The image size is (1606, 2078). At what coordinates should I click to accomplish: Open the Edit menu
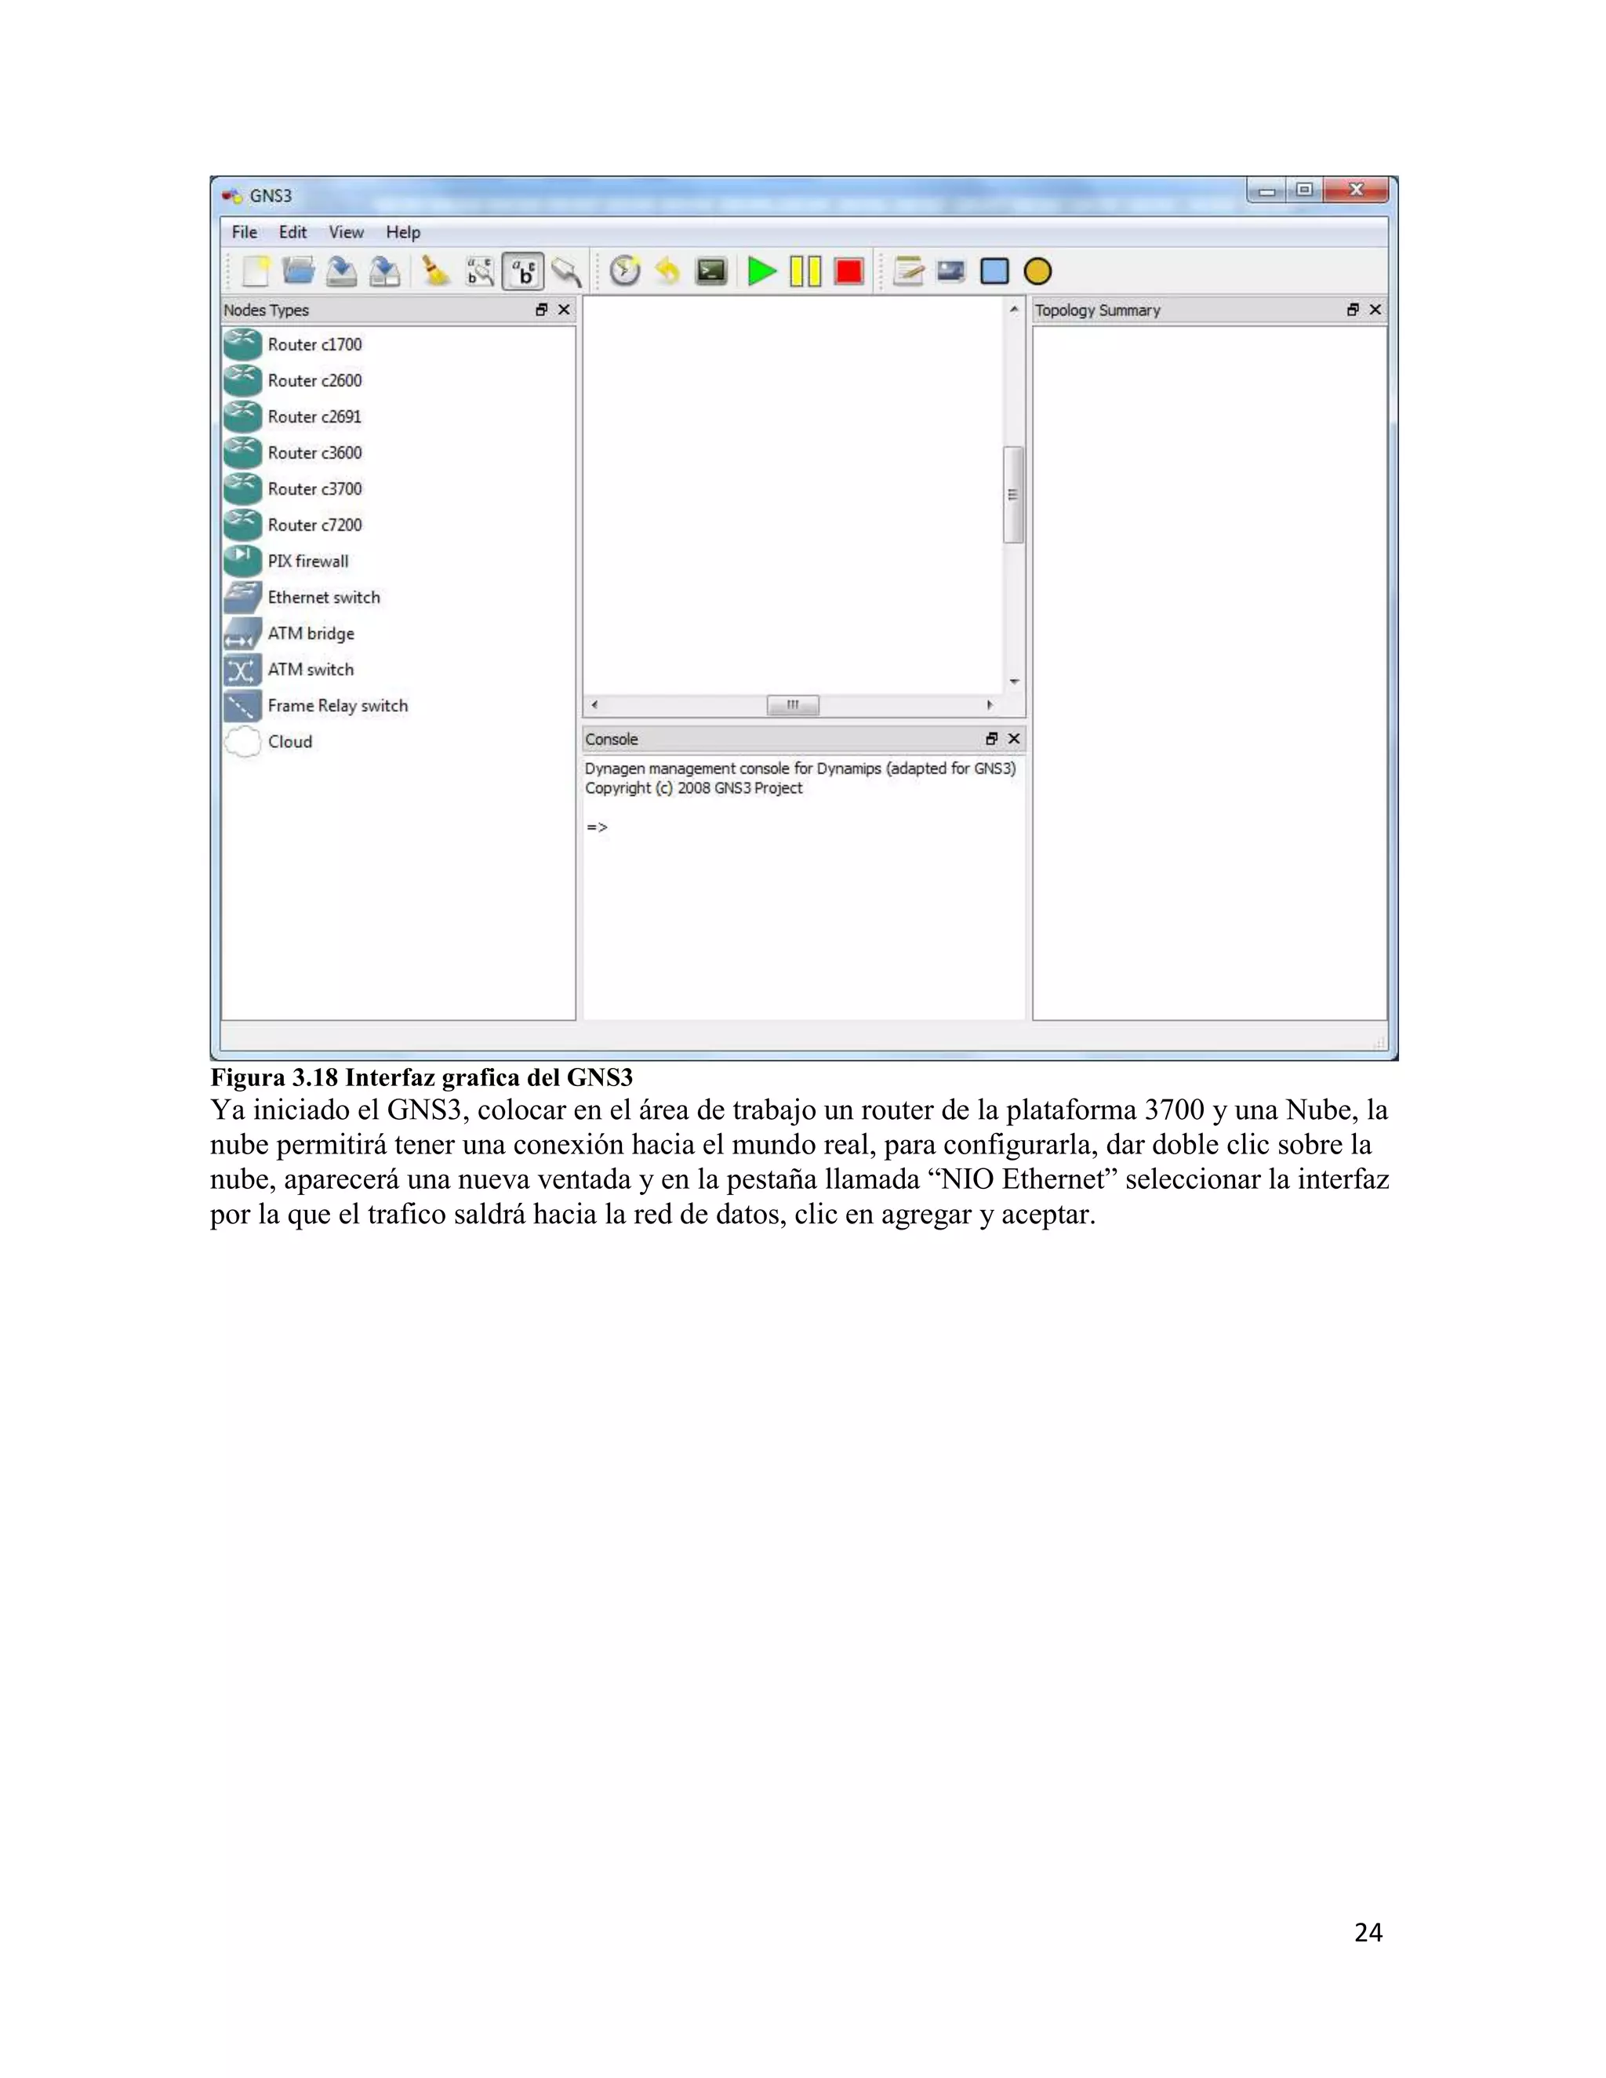click(293, 232)
